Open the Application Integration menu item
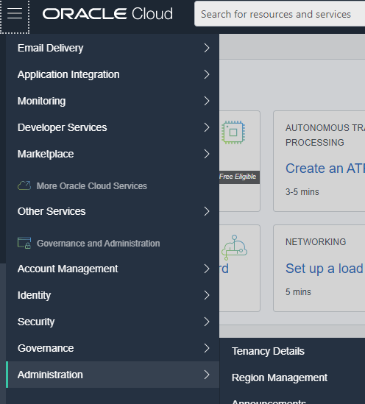The image size is (365, 404). 113,74
